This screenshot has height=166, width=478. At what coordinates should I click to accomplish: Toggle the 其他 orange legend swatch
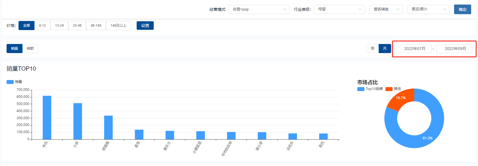(x=389, y=89)
